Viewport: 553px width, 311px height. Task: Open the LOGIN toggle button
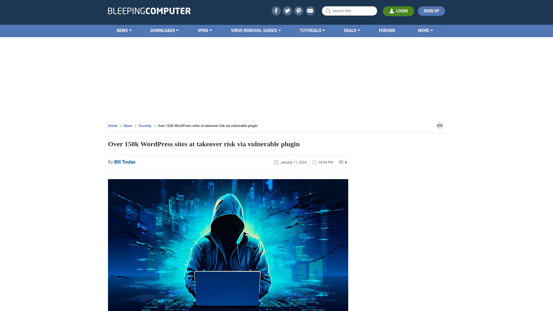click(398, 11)
